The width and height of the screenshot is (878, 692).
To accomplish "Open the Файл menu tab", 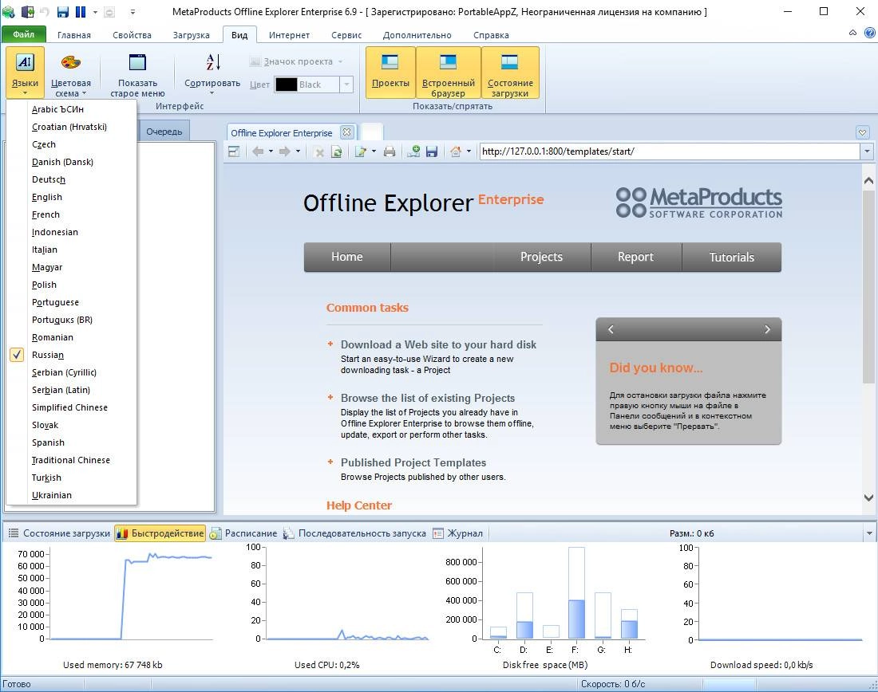I will coord(23,34).
